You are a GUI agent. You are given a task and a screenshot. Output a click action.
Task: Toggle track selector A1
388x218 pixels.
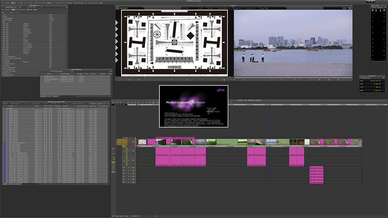tap(124, 151)
